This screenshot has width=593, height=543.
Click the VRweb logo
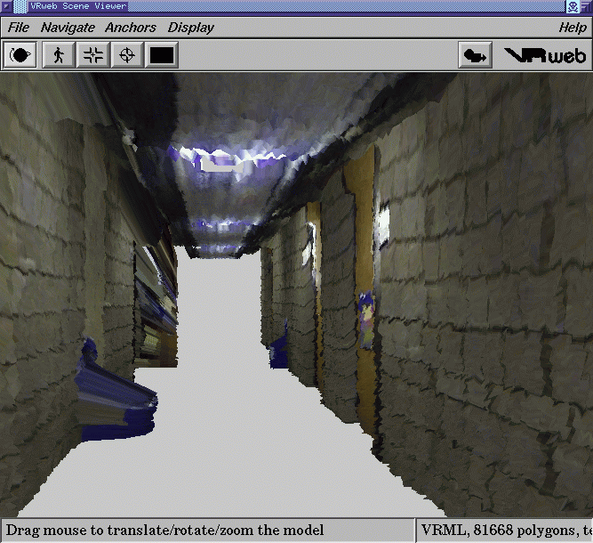coord(545,55)
